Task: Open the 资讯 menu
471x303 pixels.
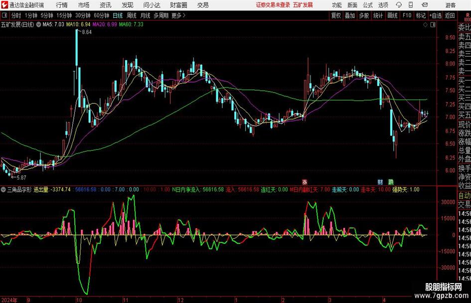Action: (106, 5)
